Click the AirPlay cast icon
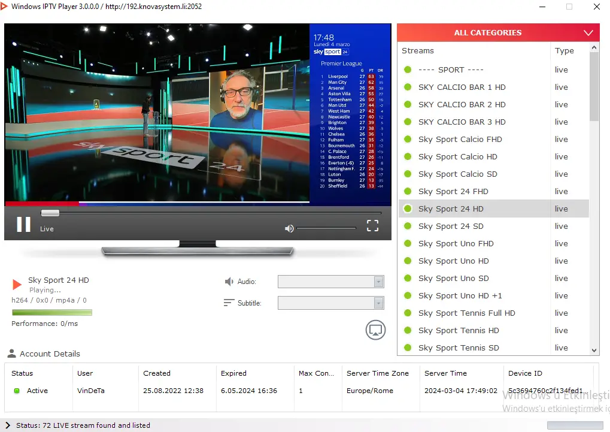Viewport: 610px width, 432px height. [375, 330]
